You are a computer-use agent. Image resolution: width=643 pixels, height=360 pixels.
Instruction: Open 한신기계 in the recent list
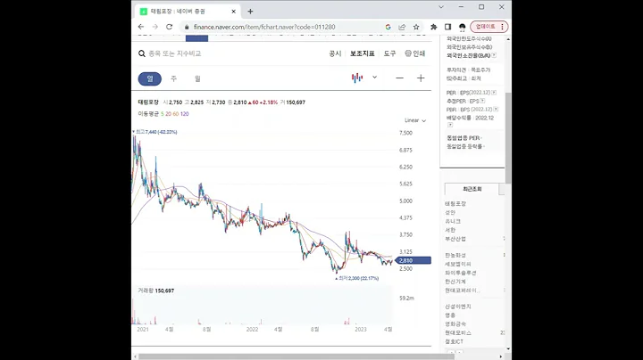click(x=455, y=282)
